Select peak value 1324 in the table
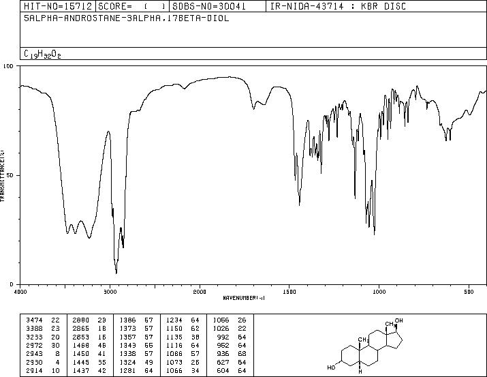Viewport: 487px width, 377px height. coord(127,362)
